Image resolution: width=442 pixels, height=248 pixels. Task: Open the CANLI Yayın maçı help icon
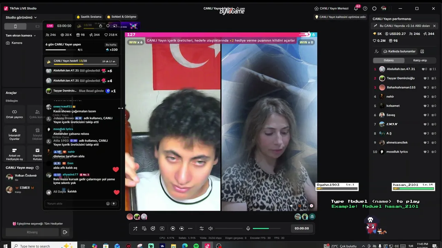click(37, 168)
